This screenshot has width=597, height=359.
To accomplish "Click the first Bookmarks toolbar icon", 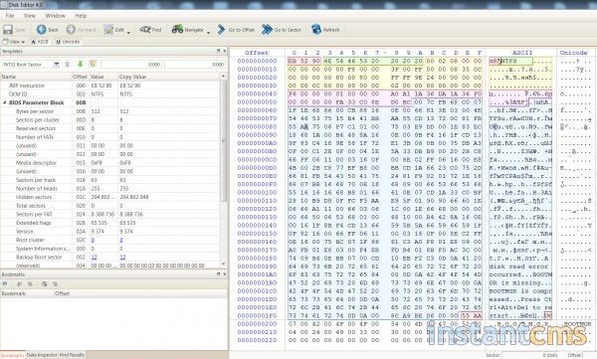I will pos(5,284).
